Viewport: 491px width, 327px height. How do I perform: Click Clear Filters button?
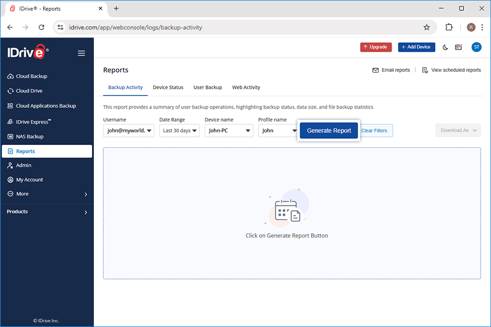pos(375,130)
